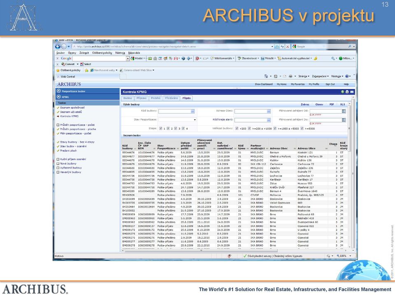Open the address bar history dropdown arrow

(x=272, y=46)
